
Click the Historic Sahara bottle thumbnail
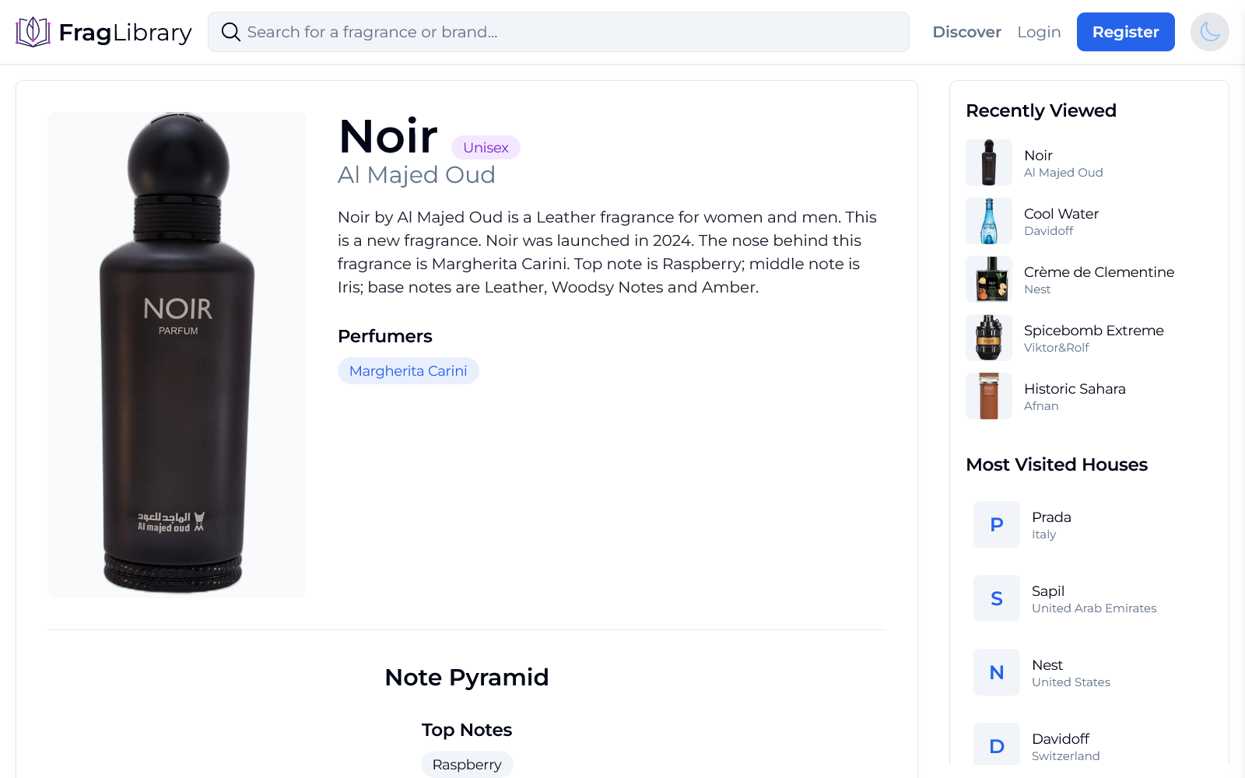coord(989,396)
